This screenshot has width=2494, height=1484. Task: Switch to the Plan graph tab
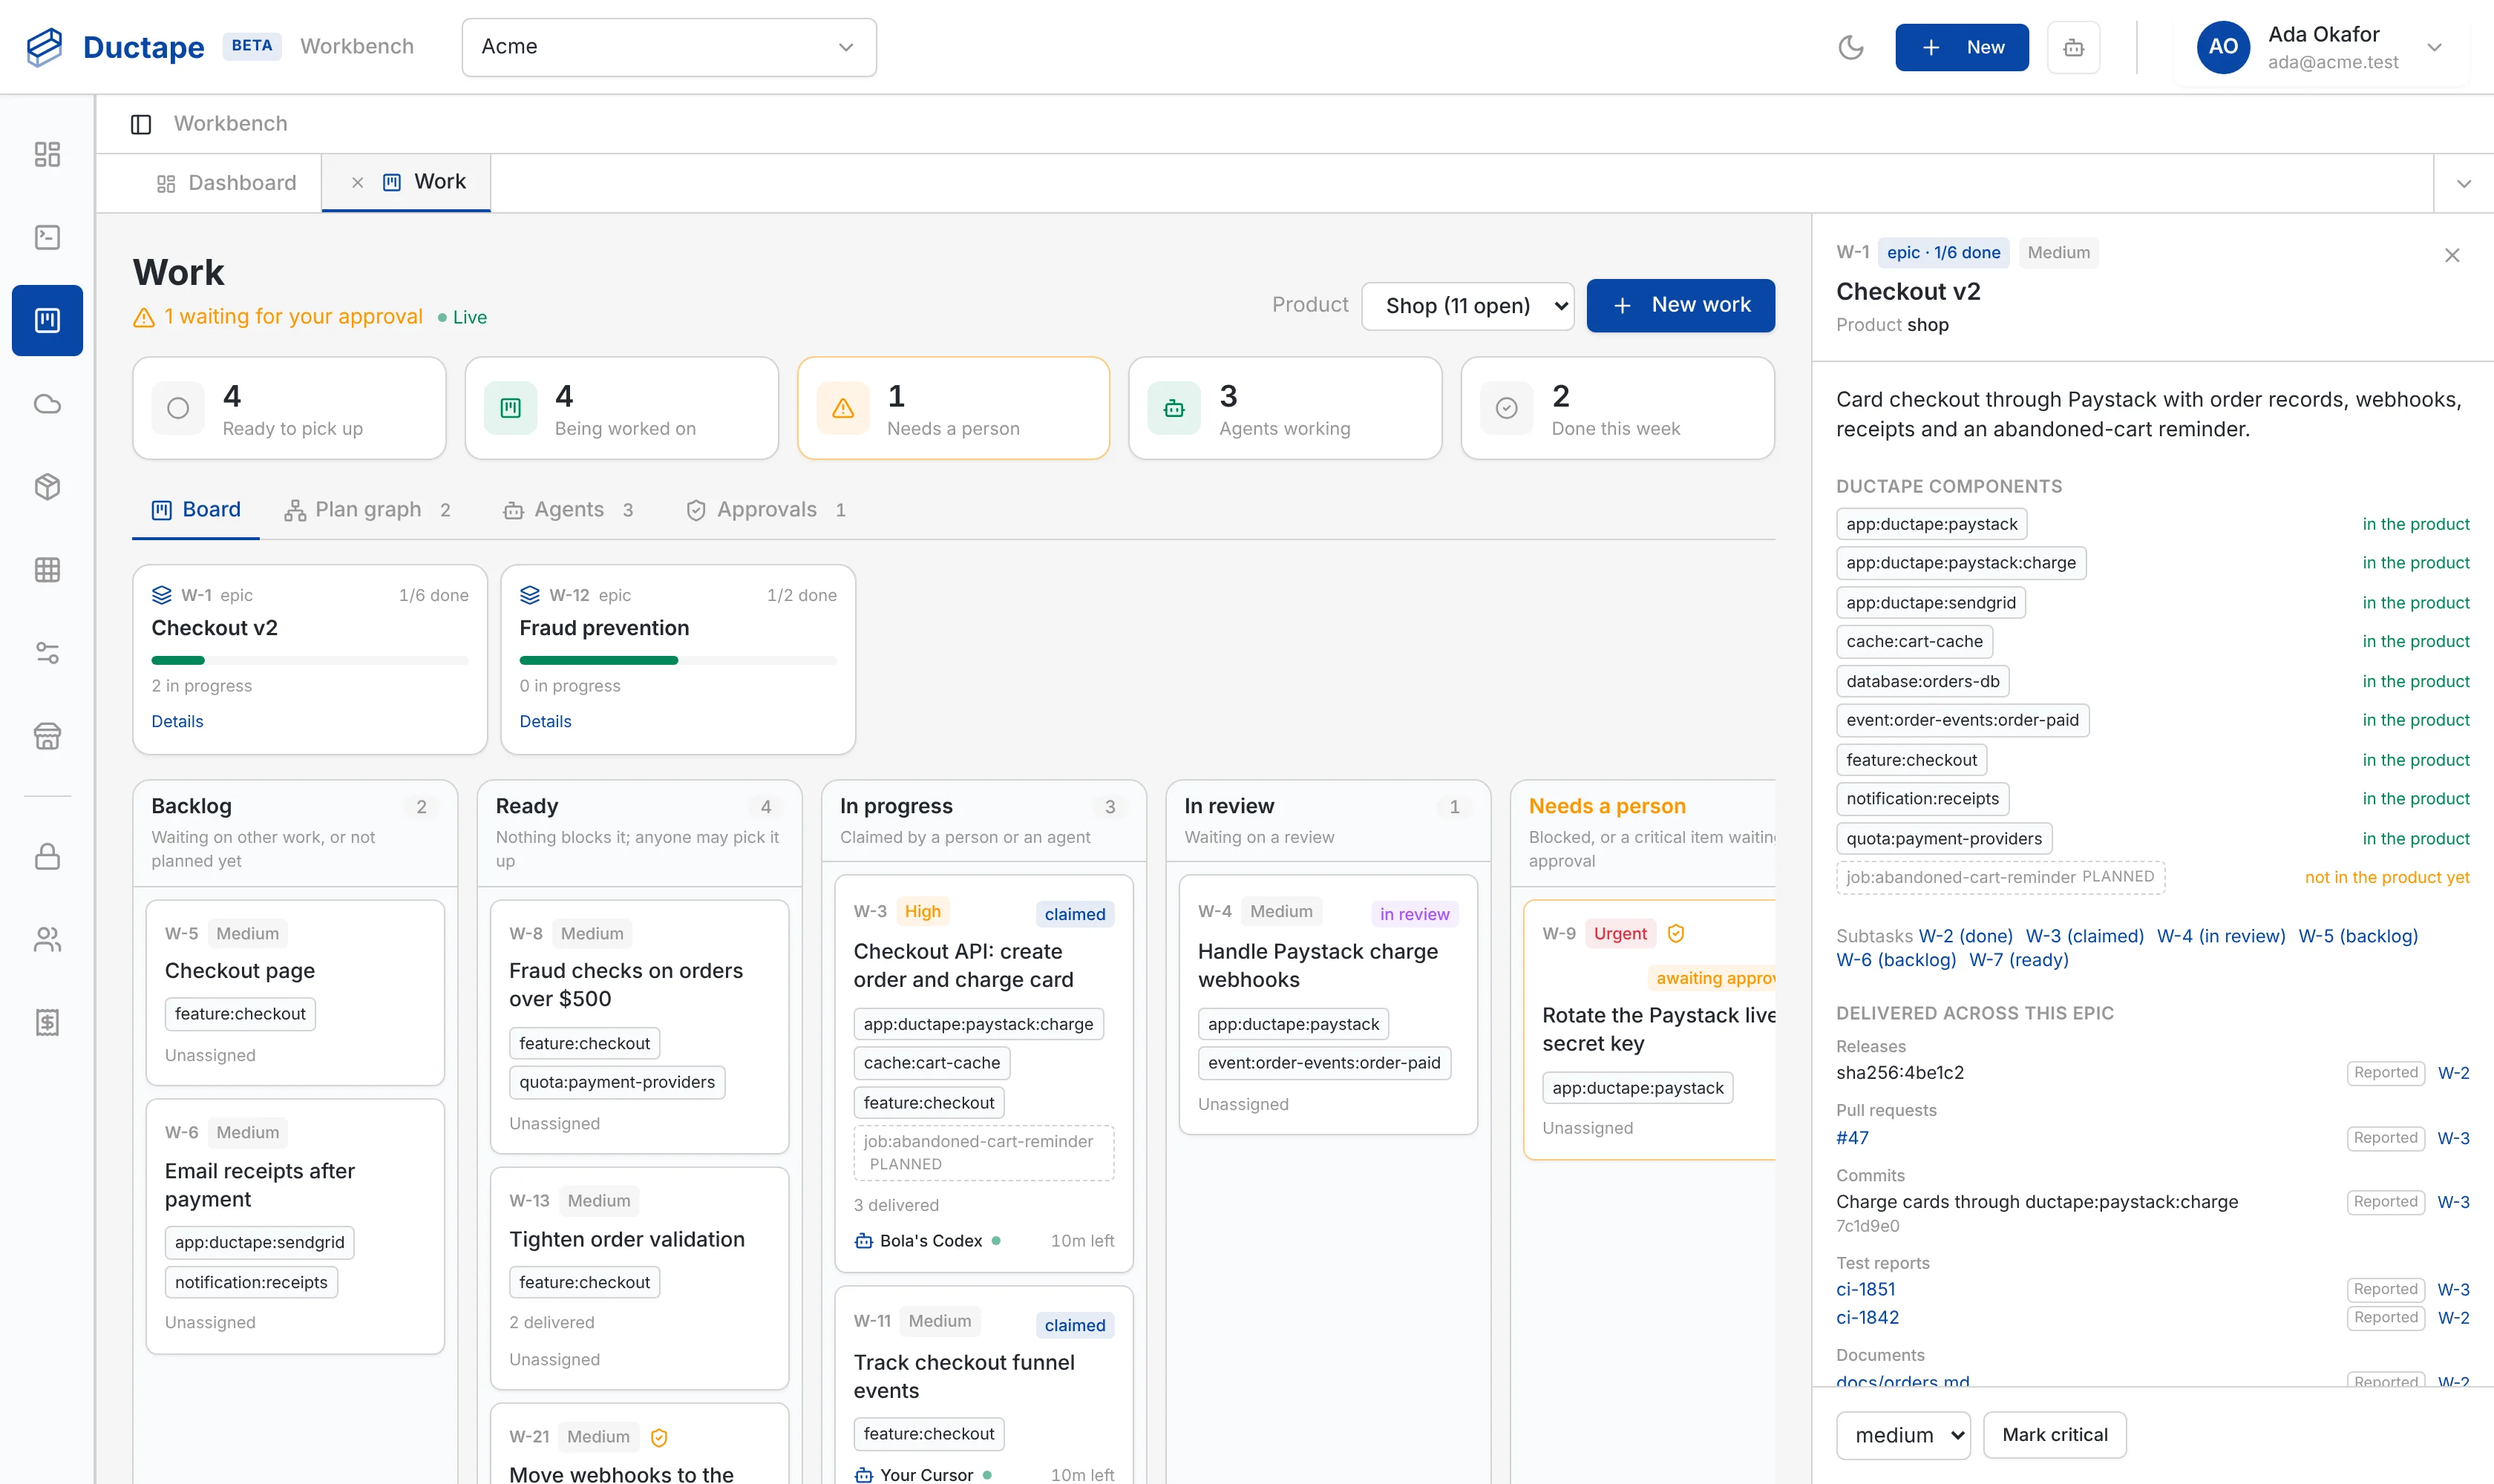pyautogui.click(x=367, y=510)
